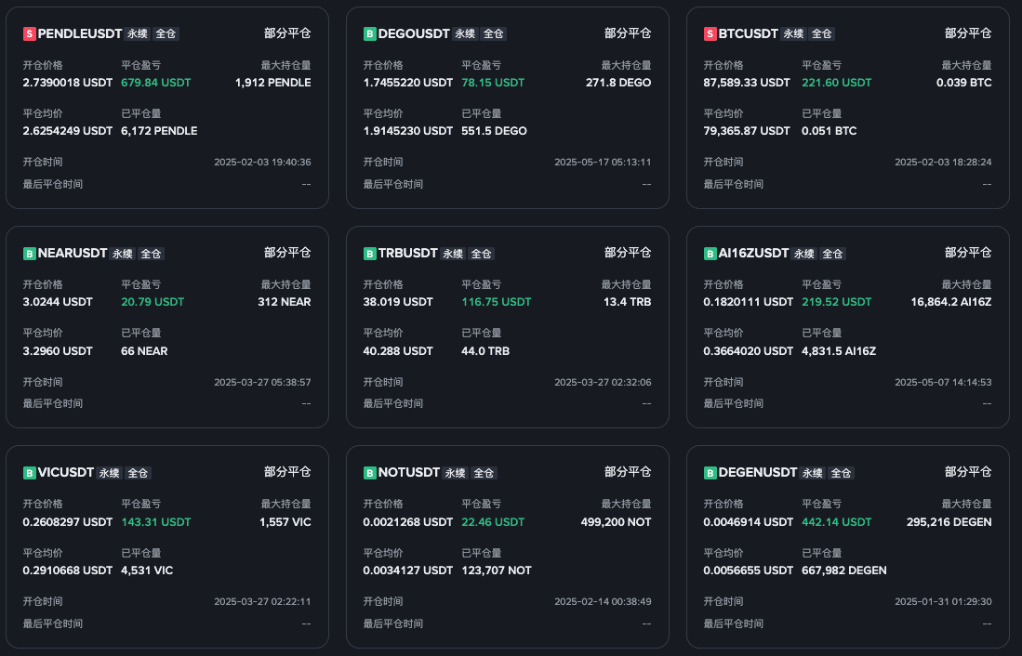Image resolution: width=1022 pixels, height=656 pixels.
Task: Click the red S badge beside BTCUSDT
Action: click(710, 33)
